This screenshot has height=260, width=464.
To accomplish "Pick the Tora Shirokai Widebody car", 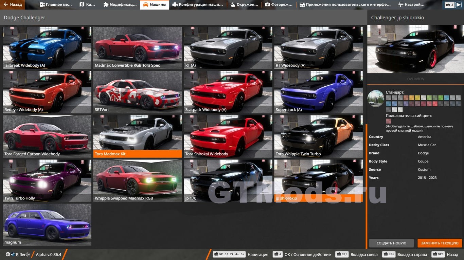I will (x=228, y=136).
